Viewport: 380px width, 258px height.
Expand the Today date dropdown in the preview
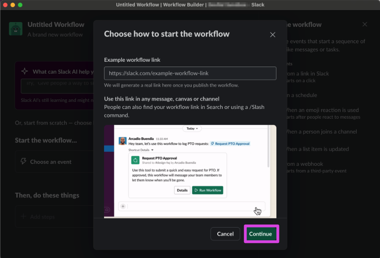tap(191, 128)
